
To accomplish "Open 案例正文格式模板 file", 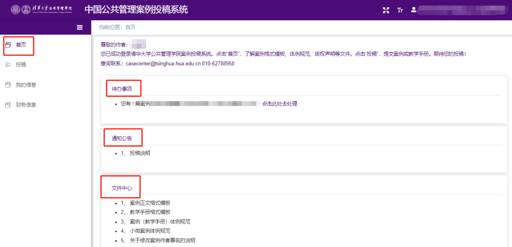I will pos(150,202).
